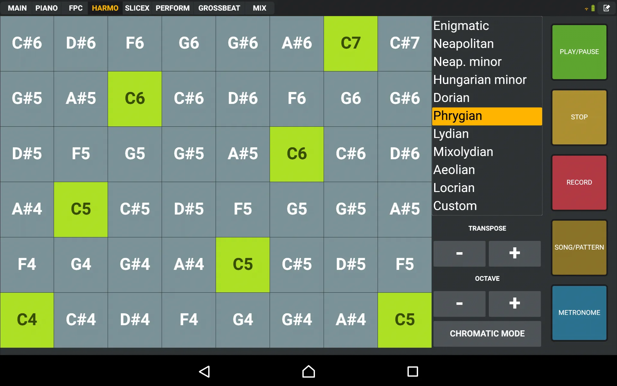
Task: Click the RECORD button
Action: click(x=579, y=182)
